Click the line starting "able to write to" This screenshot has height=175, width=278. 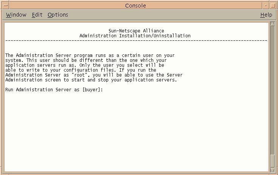[x=81, y=70]
